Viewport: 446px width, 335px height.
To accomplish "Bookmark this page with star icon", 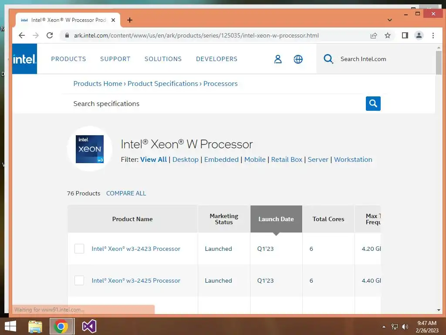I will 387,35.
